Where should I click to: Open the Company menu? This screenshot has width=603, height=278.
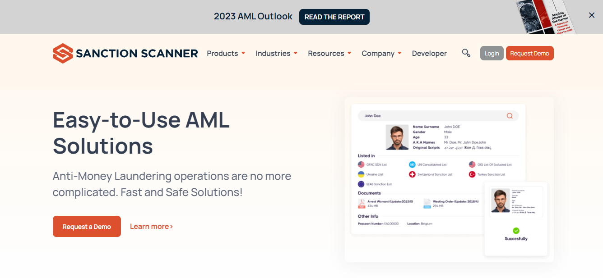pyautogui.click(x=378, y=53)
